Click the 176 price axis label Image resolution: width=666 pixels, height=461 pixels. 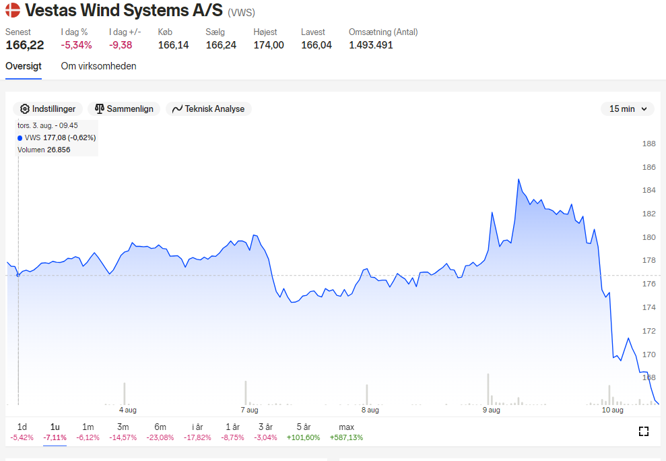point(648,284)
